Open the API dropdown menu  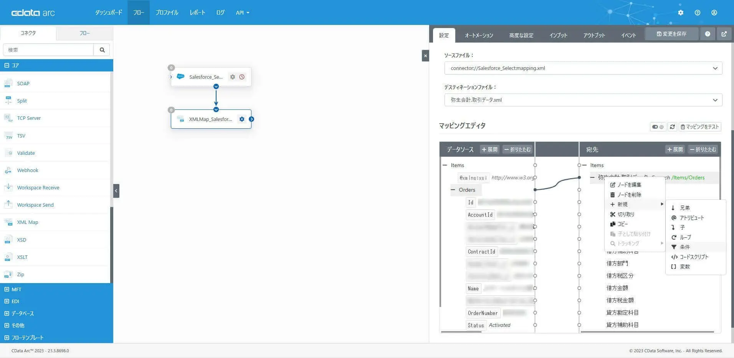point(243,13)
